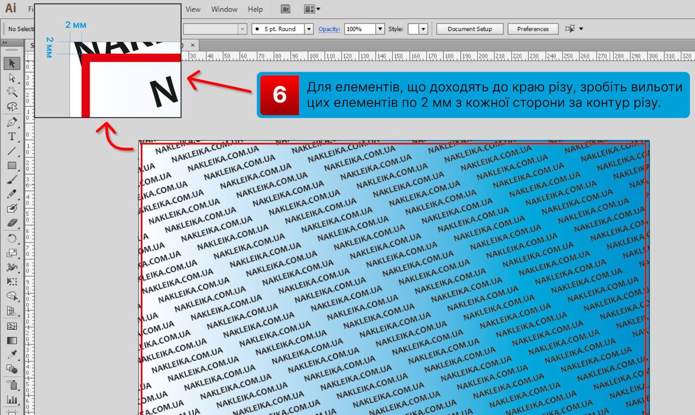695x415 pixels.
Task: Select the Lasso tool
Action: click(x=12, y=107)
